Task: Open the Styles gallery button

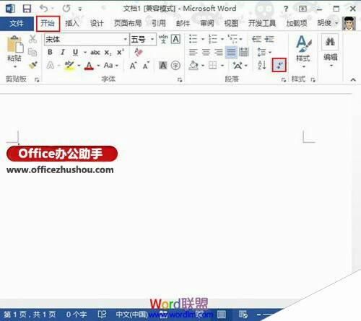Action: pyautogui.click(x=303, y=51)
